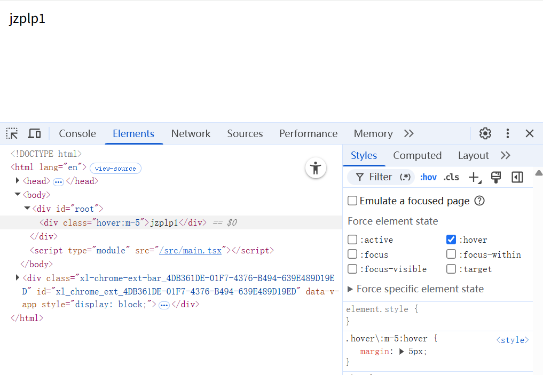
Task: Toggle the computed styles sidebar icon
Action: 517,177
